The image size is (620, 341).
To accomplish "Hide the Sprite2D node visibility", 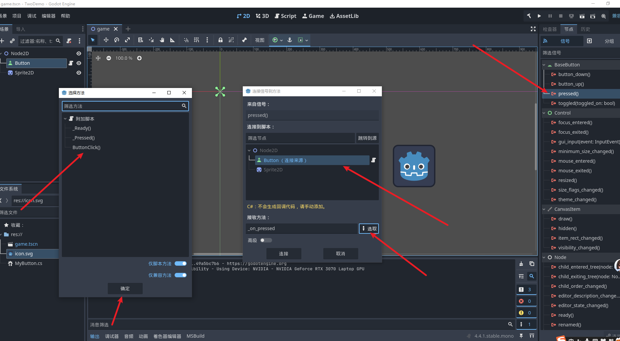I will click(x=79, y=73).
